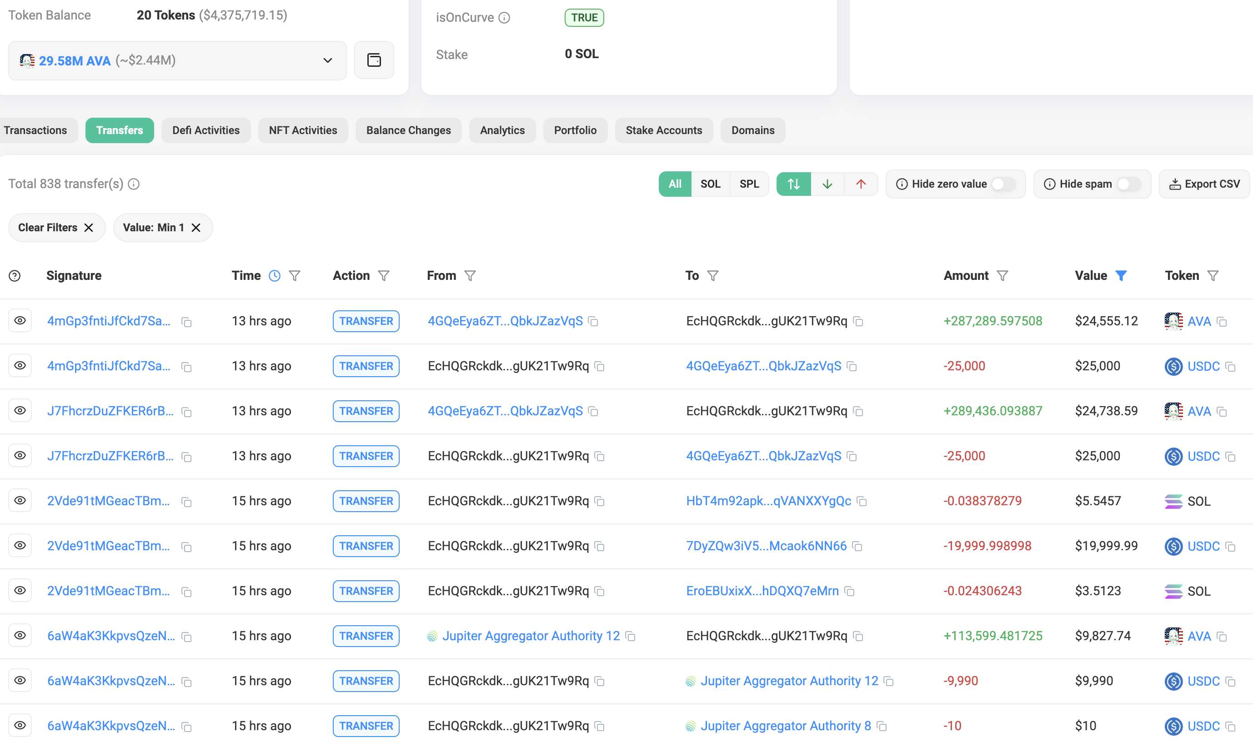Remove the Value: Min 1 filter chip
This screenshot has width=1253, height=747.
196,228
